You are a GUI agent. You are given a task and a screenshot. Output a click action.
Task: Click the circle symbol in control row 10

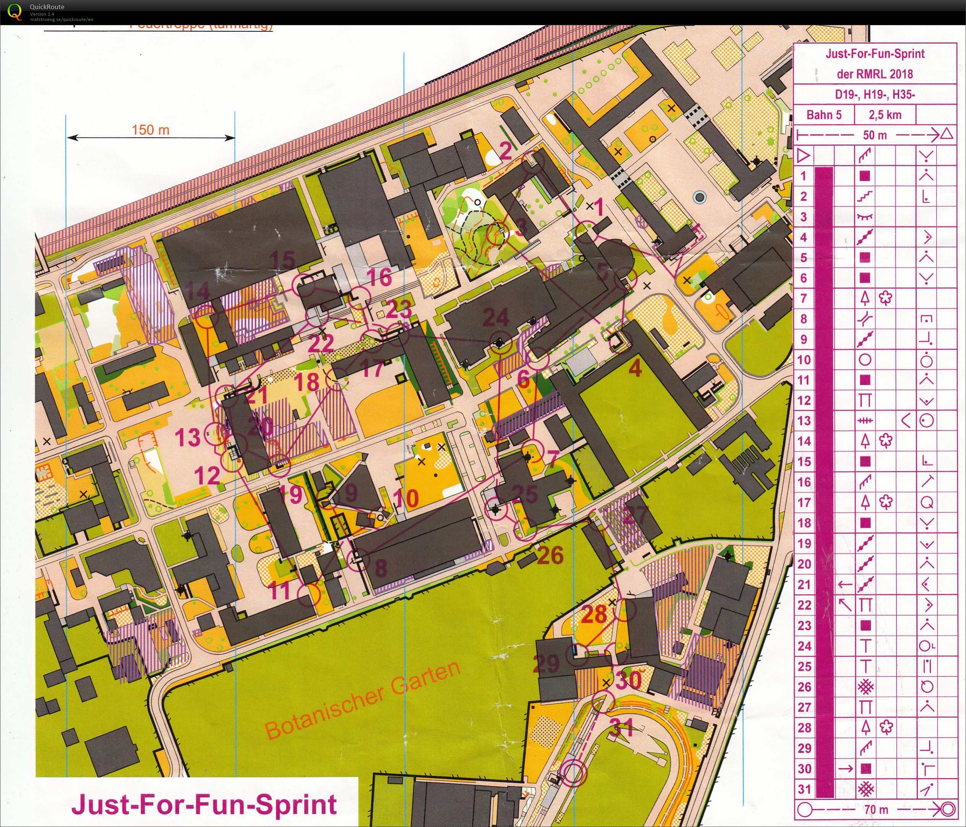click(x=865, y=360)
